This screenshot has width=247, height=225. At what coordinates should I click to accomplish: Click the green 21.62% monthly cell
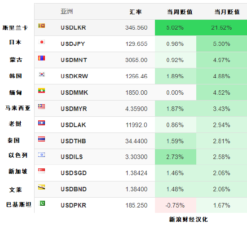pyautogui.click(x=222, y=28)
